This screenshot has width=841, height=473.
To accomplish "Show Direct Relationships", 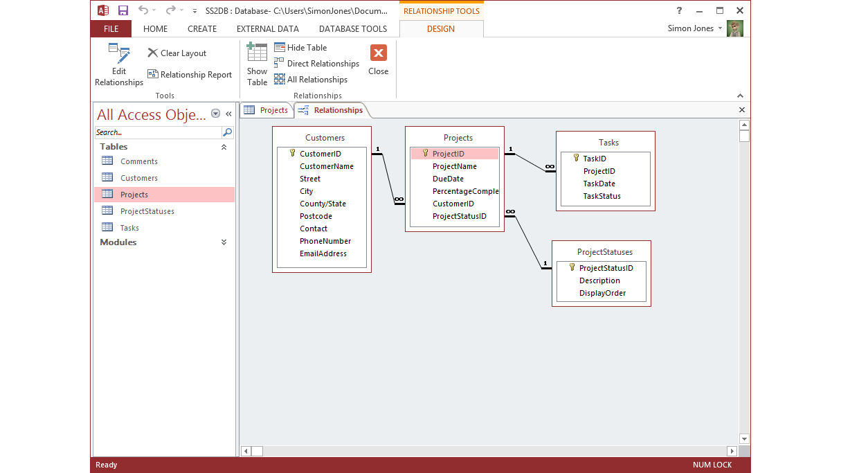I will tap(317, 63).
